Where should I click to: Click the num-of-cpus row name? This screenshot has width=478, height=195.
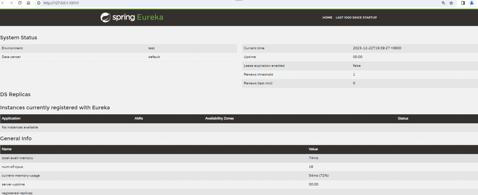[12, 167]
